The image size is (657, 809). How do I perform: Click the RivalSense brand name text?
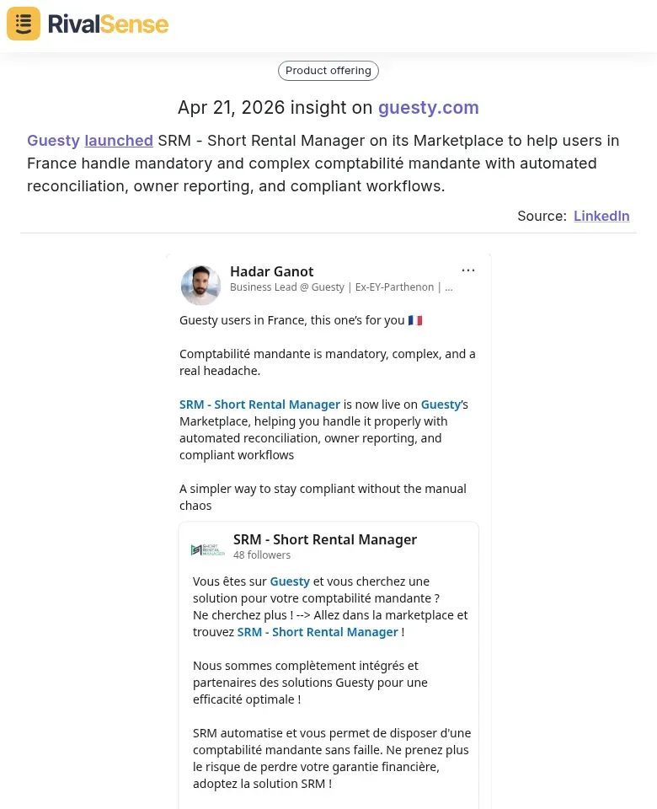(108, 24)
